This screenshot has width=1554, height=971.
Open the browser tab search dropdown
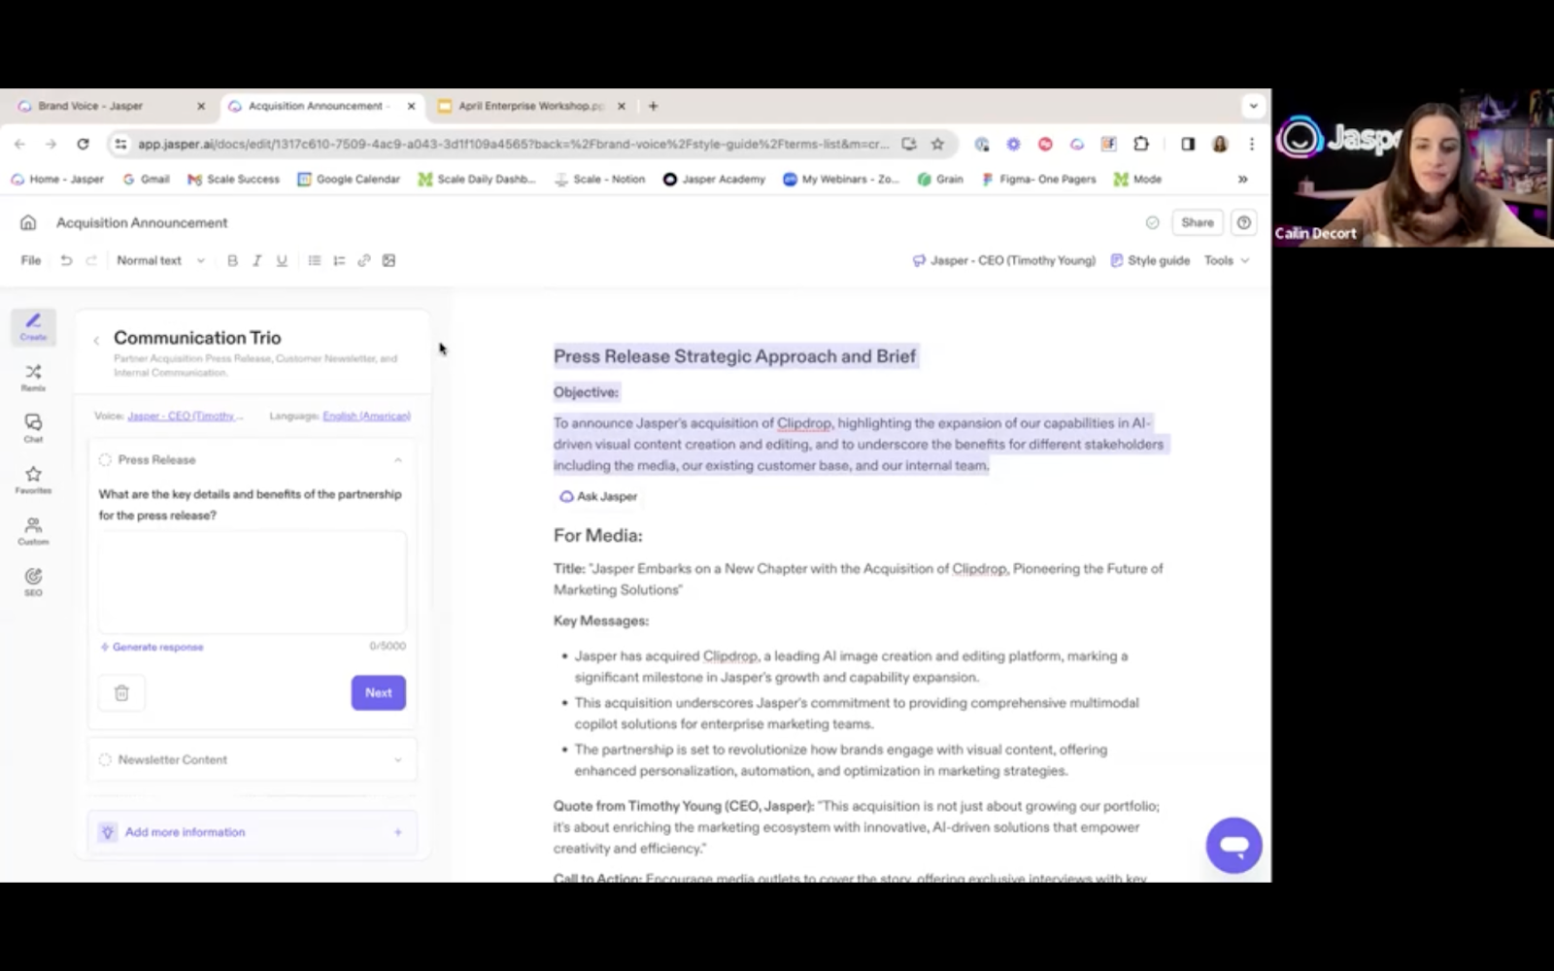click(x=1253, y=106)
